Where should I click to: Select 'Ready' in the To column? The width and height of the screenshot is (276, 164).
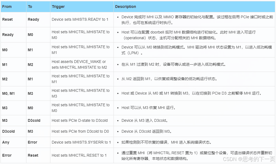[x=33, y=20]
